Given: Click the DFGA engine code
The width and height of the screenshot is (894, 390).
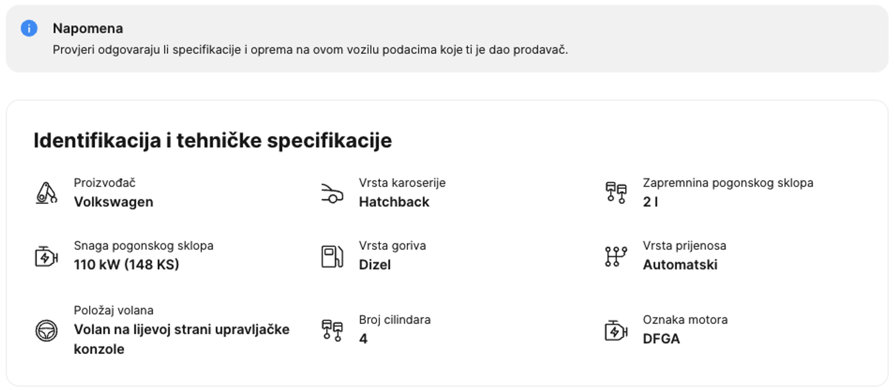Looking at the screenshot, I should [x=661, y=339].
